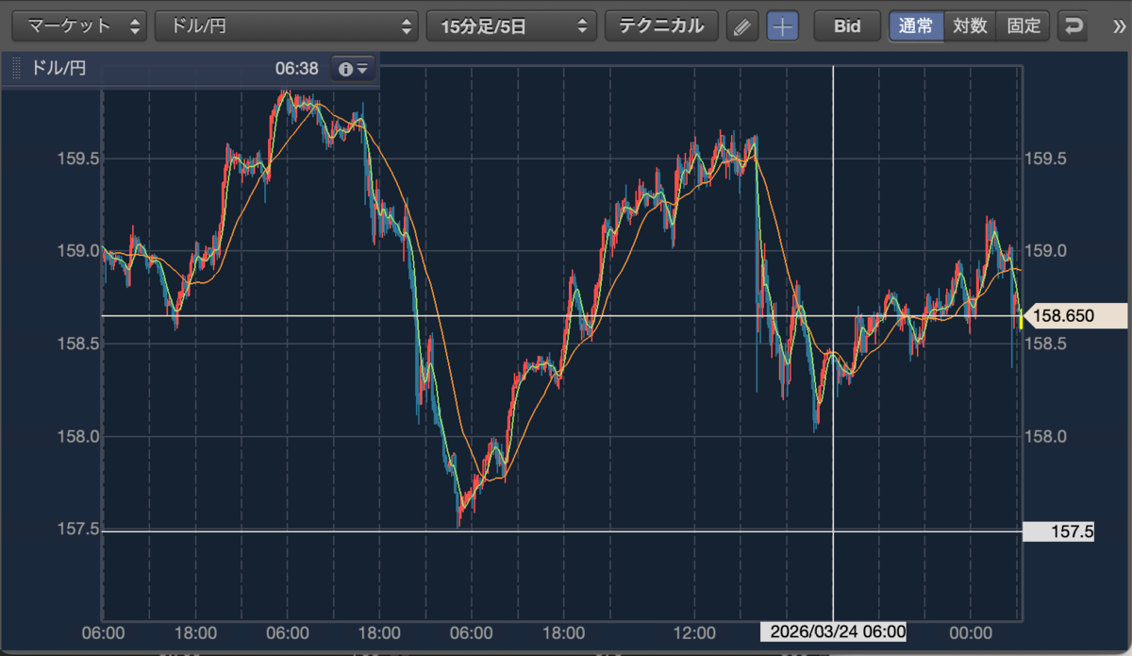Select the 通常 scale mode

point(916,25)
